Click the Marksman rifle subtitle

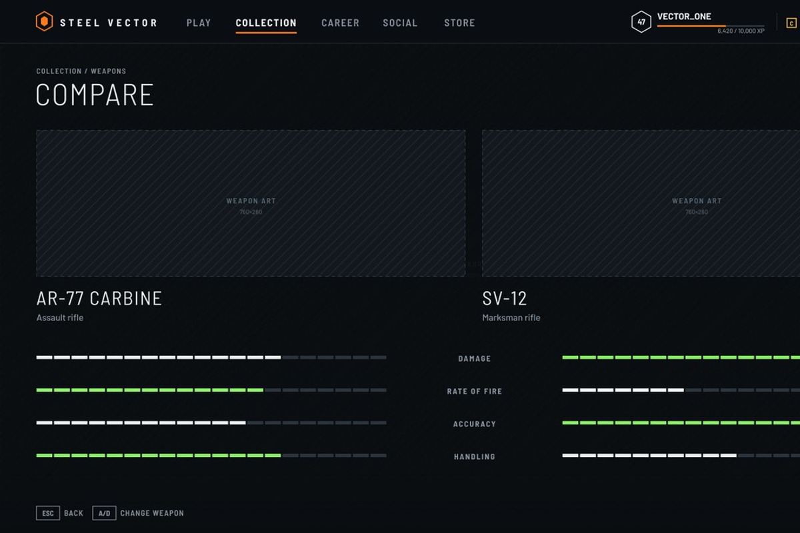511,318
